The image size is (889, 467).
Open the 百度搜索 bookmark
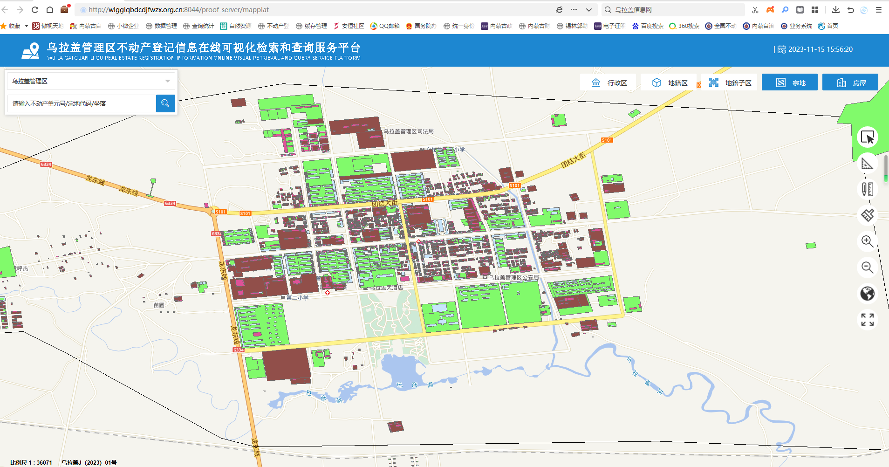[x=648, y=26]
